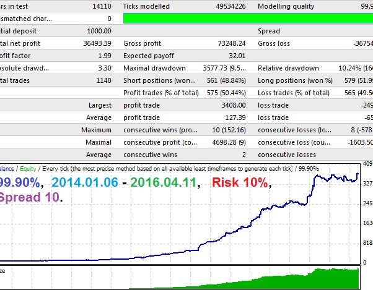Click the green lot size histogram
This screenshot has width=373, height=290.
point(335,278)
